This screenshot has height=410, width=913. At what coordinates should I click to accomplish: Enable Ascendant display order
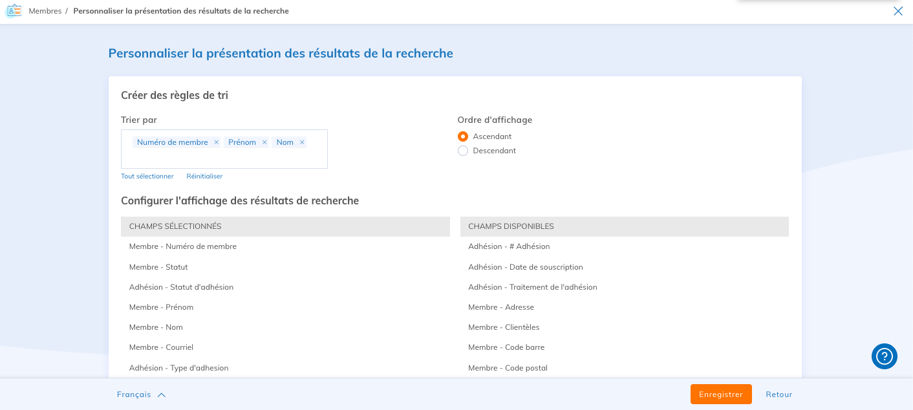[x=463, y=136]
